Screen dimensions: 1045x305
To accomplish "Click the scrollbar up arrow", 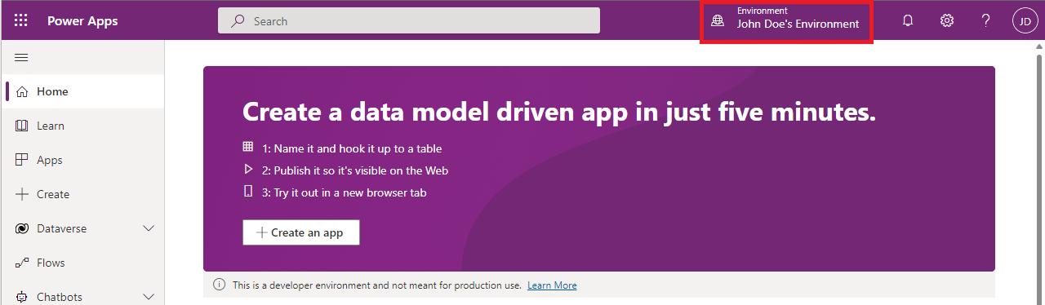I will point(1038,47).
